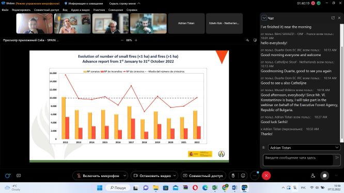
Task: Click Совместный доступ share button
Action: pos(203,176)
